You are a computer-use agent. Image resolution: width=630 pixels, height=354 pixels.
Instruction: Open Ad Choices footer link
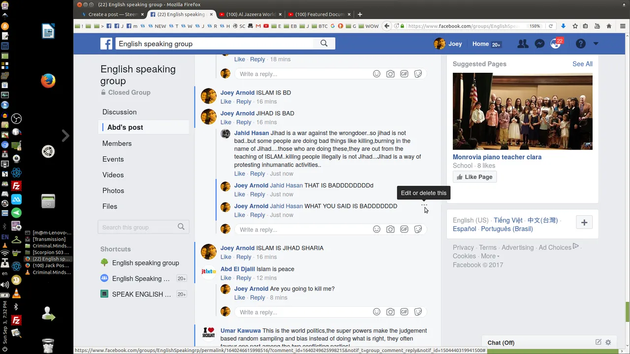pyautogui.click(x=559, y=247)
